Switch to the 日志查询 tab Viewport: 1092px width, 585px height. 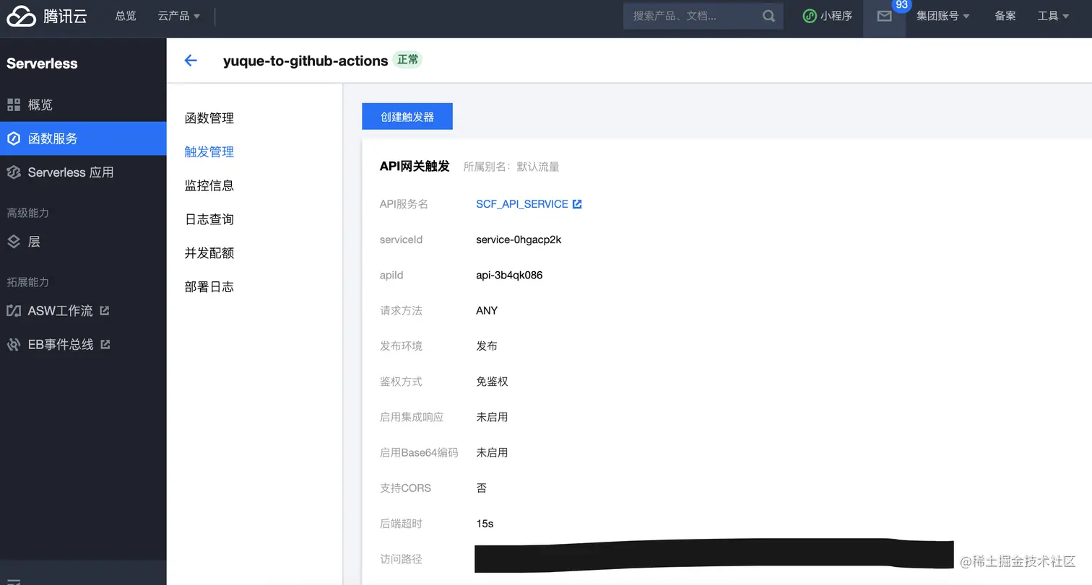click(209, 219)
